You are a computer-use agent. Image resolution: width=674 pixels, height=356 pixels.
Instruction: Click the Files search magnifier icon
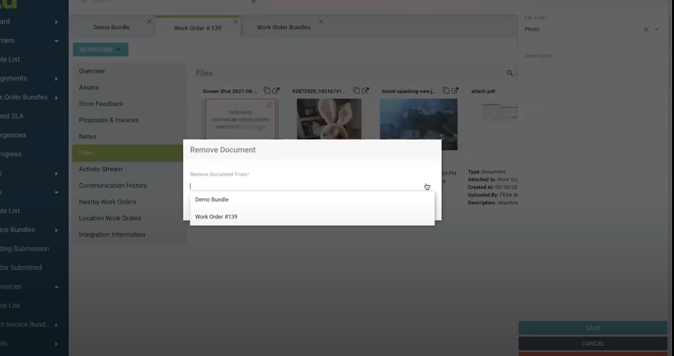point(510,73)
